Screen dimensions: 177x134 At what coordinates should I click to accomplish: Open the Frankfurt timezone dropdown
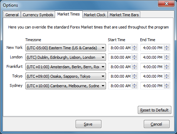pyautogui.click(x=66, y=67)
